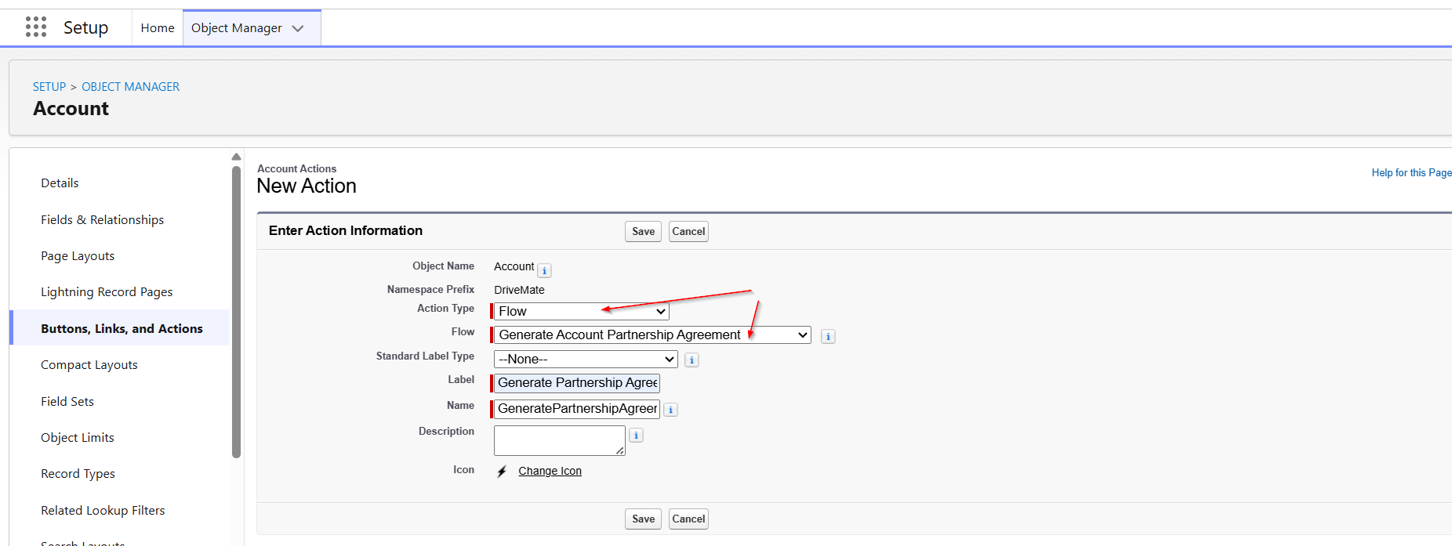Click the bottom Cancel button
The height and width of the screenshot is (546, 1452).
click(x=688, y=519)
